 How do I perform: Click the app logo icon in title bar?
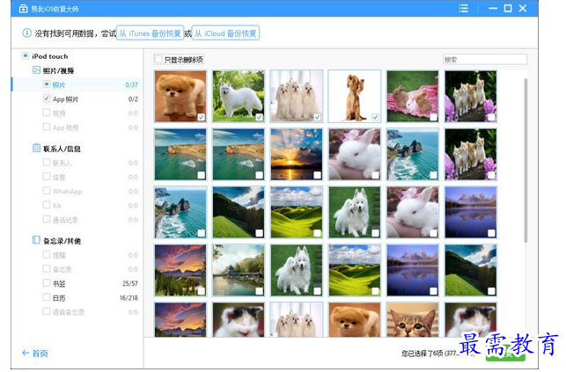[x=23, y=9]
